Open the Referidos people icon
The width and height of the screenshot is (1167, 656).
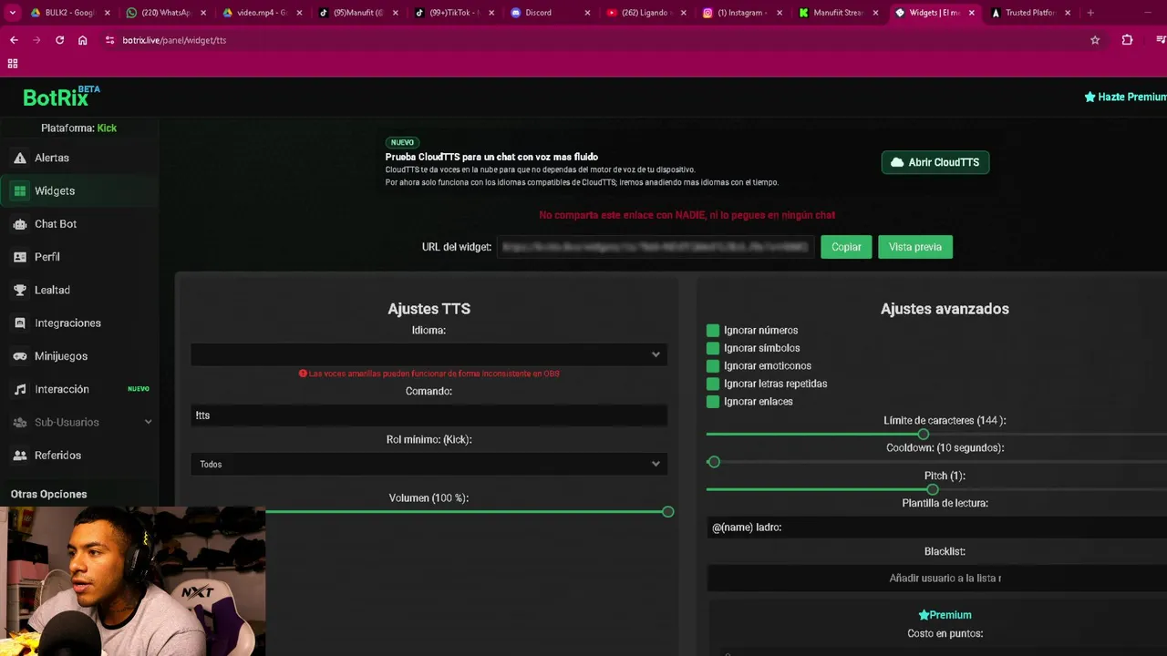pos(20,456)
